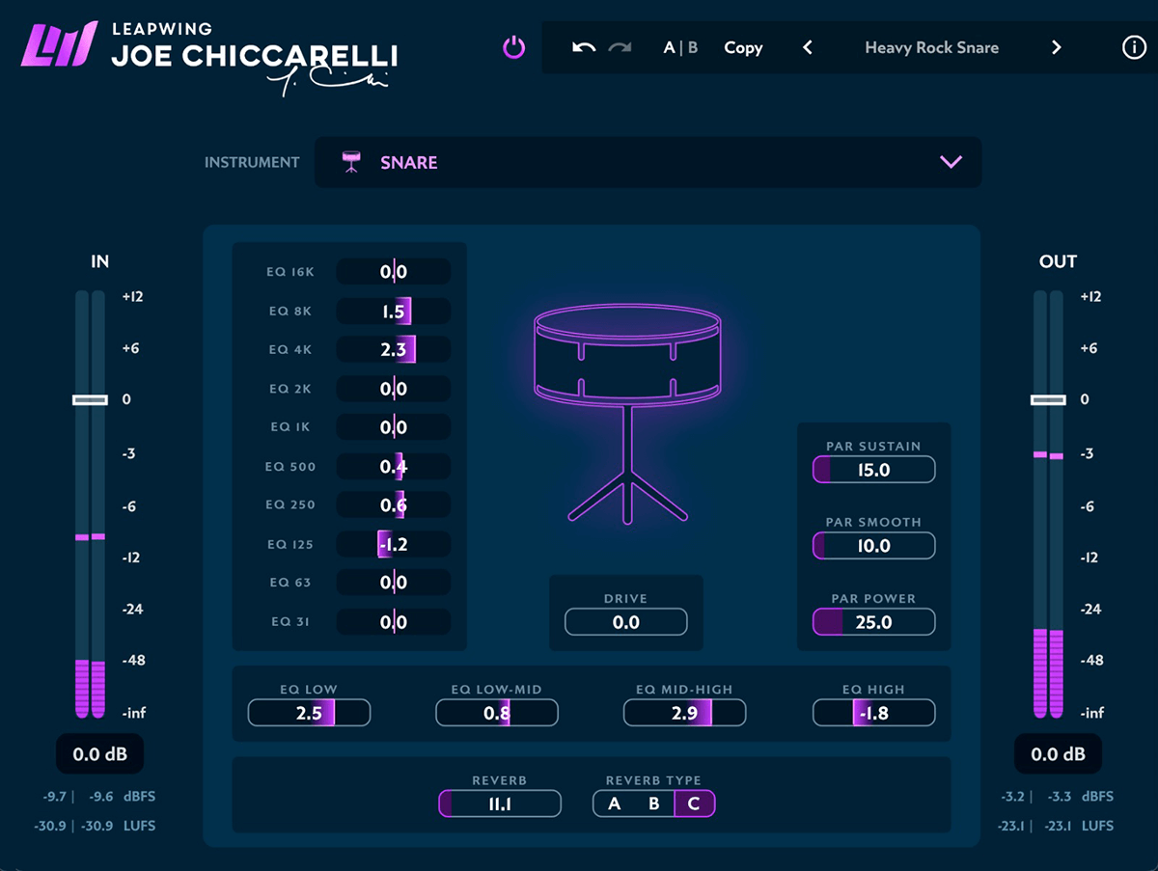This screenshot has width=1158, height=871.
Task: Toggle the A|B comparison state
Action: (x=680, y=47)
